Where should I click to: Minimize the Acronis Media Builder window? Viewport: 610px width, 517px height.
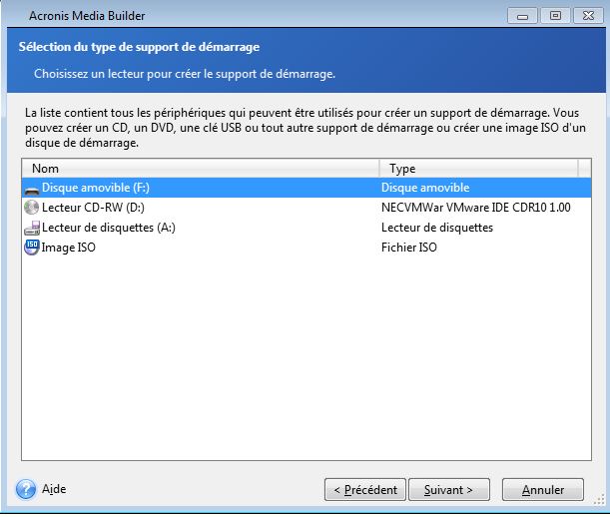tap(522, 16)
